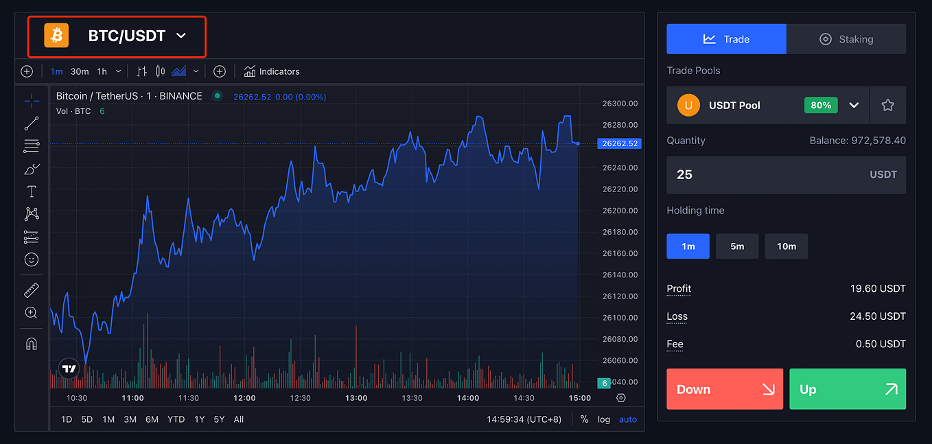Open the Indicators panel
932x444 pixels.
pos(272,71)
